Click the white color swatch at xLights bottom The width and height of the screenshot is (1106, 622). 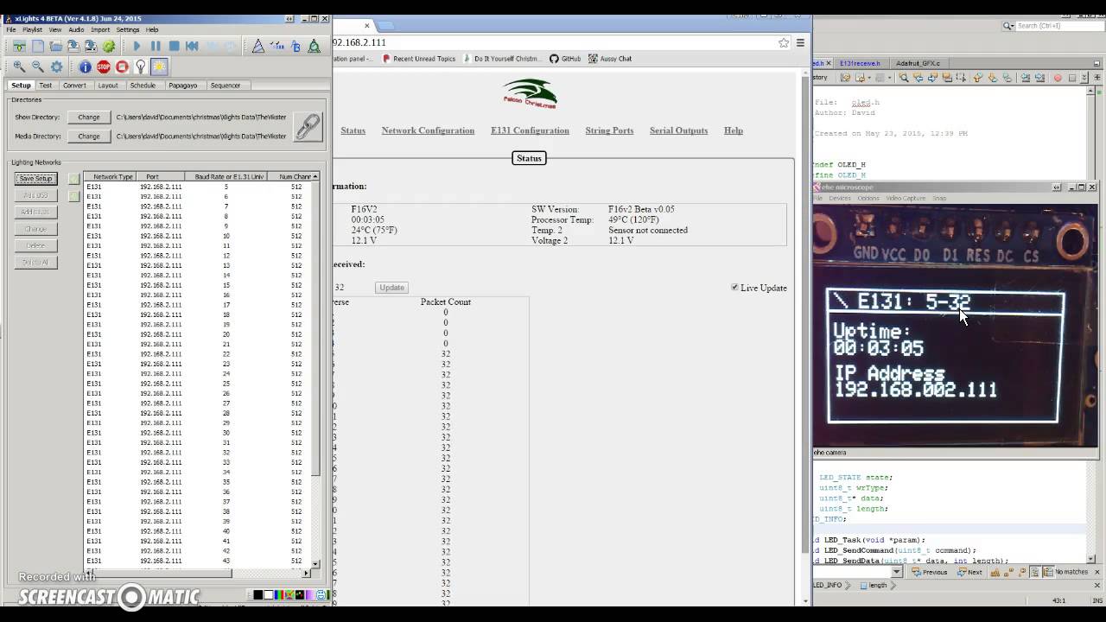click(268, 594)
